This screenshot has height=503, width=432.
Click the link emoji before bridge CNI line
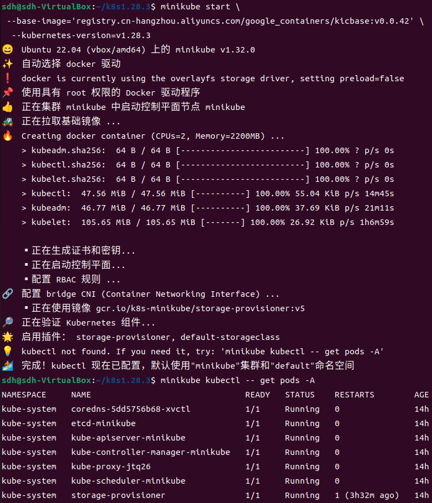coord(7,294)
